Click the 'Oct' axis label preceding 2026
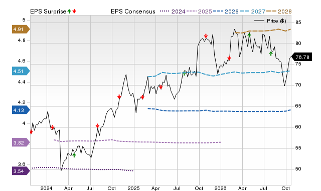This screenshot has height=191, width=321. tap(199, 188)
